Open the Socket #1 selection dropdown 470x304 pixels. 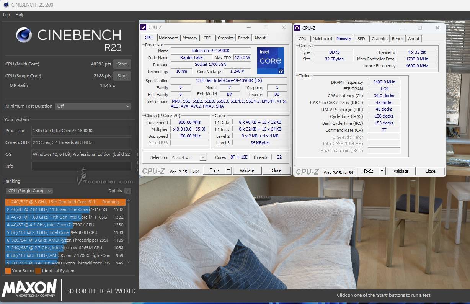pos(189,157)
